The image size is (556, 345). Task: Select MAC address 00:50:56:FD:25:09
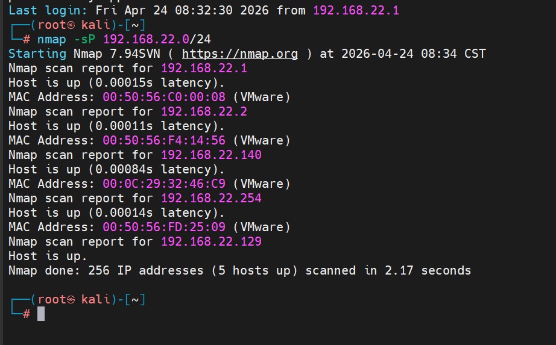(164, 227)
